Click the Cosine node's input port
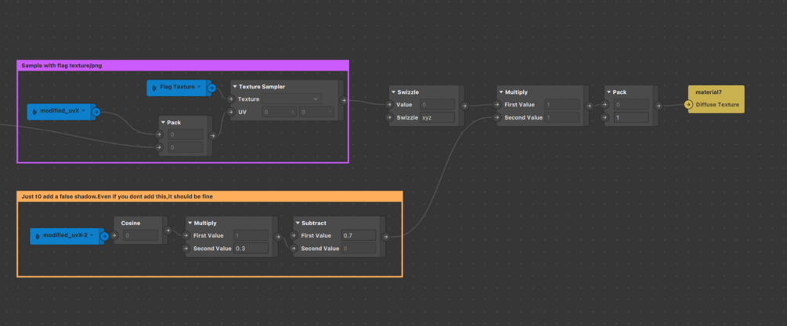The width and height of the screenshot is (787, 326). (x=114, y=235)
